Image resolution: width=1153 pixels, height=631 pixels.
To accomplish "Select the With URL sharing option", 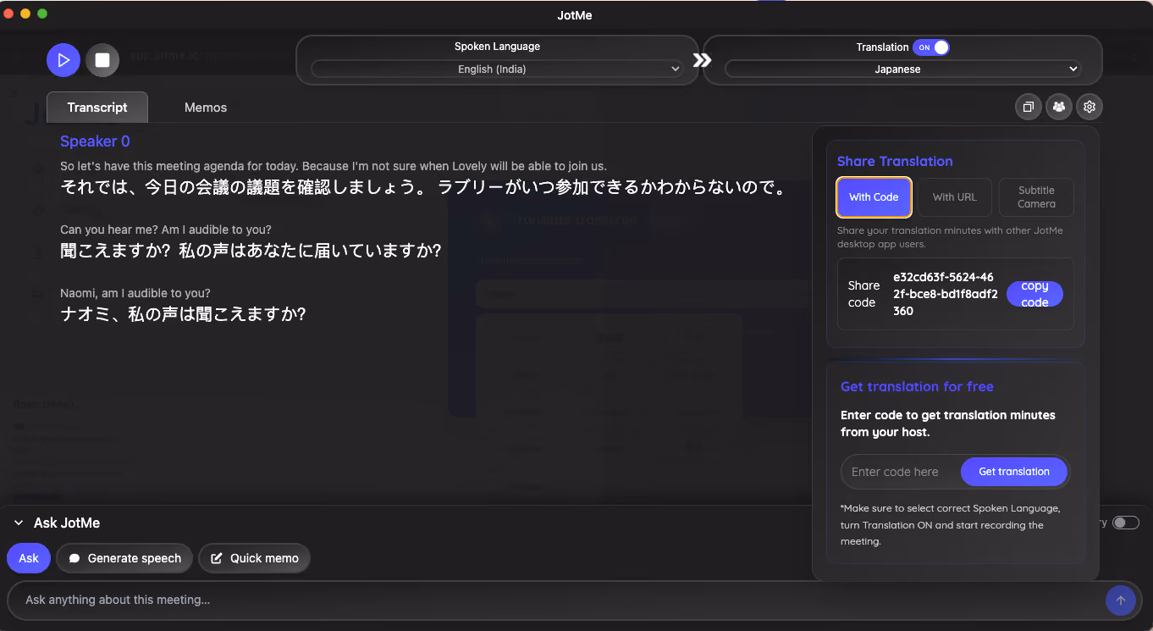I will click(x=955, y=197).
